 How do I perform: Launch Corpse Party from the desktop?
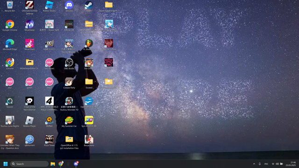tap(69, 83)
